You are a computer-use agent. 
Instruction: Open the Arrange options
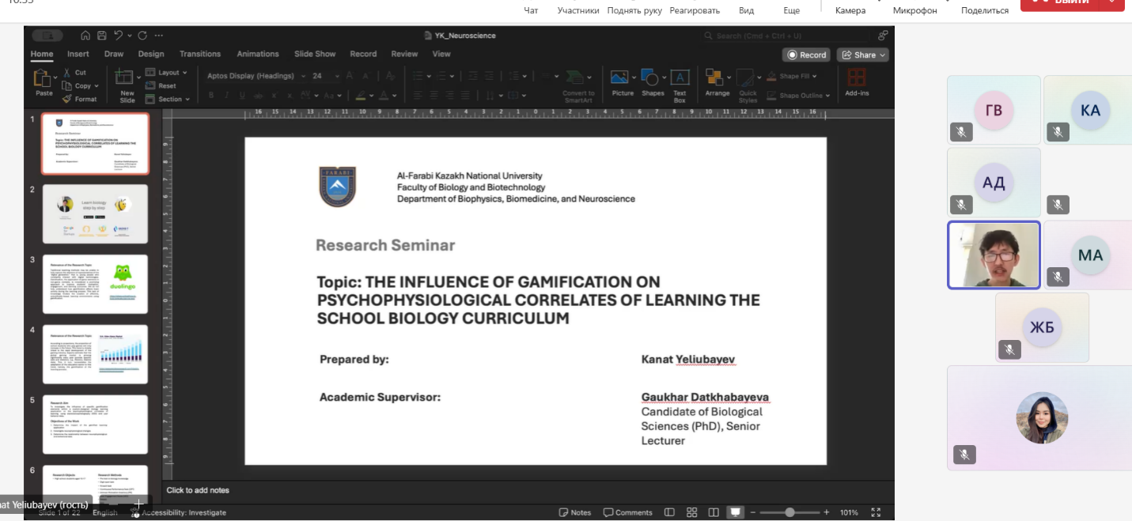click(717, 82)
